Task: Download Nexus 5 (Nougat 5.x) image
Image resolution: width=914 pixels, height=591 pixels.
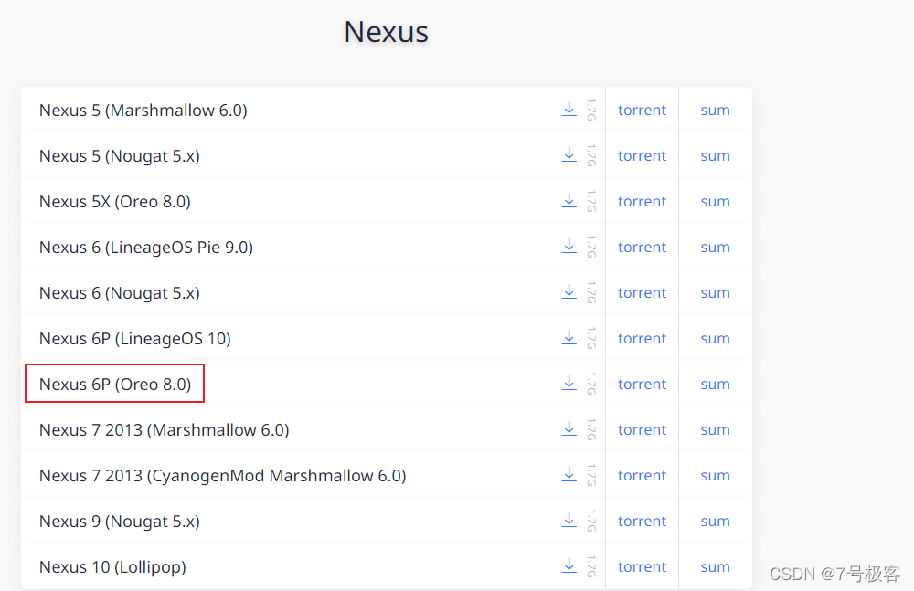Action: (x=569, y=154)
